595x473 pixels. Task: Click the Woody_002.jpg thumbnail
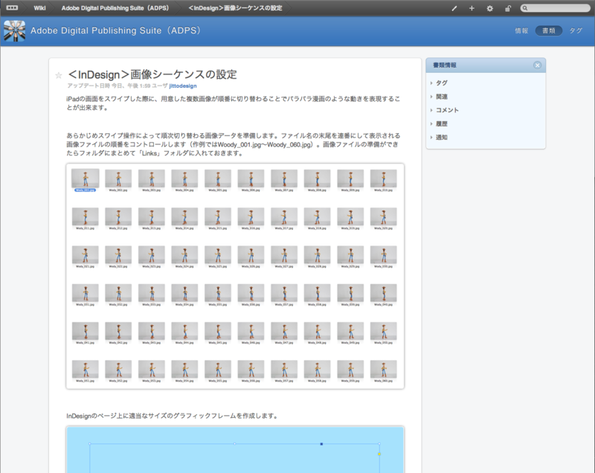click(x=118, y=178)
